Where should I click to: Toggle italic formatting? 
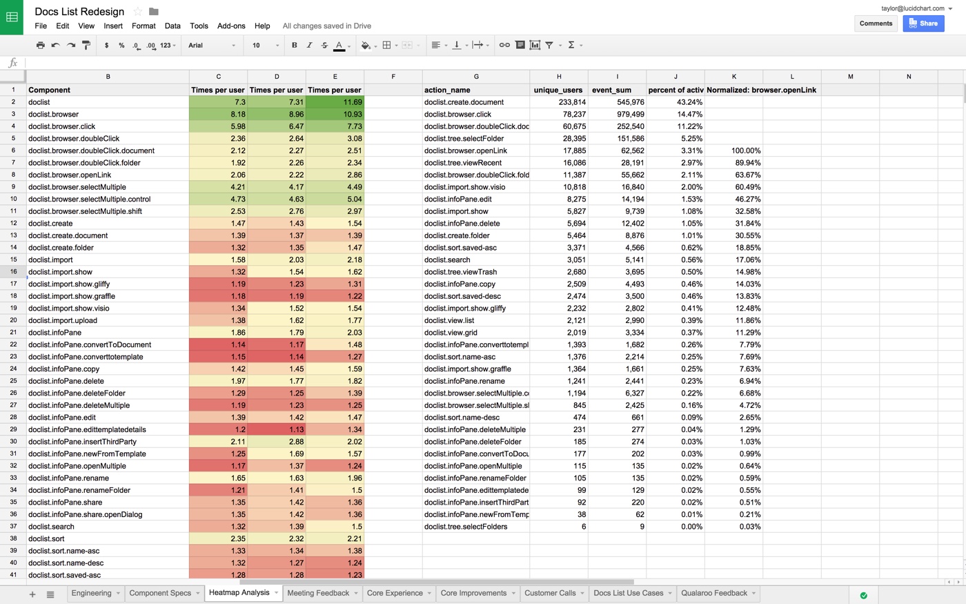(308, 45)
